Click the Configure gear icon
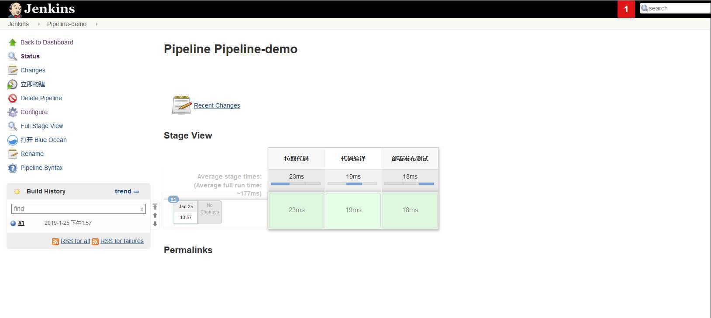This screenshot has width=711, height=318. click(x=12, y=112)
